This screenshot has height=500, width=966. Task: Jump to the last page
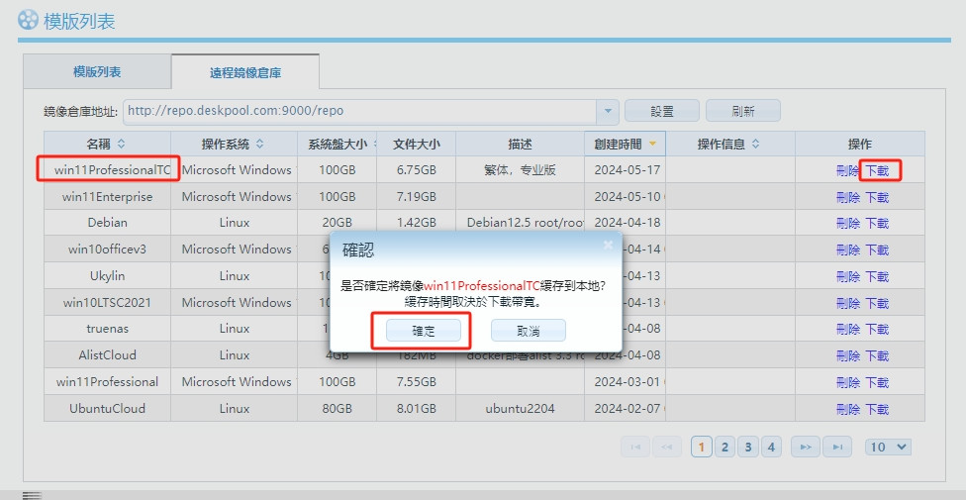[x=837, y=447]
